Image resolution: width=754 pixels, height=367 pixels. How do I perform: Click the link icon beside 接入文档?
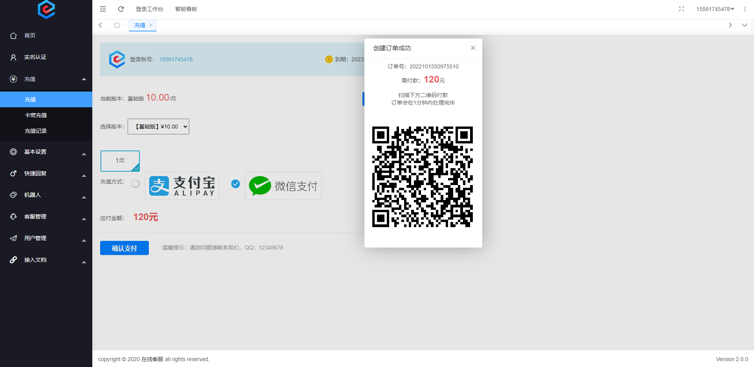click(13, 260)
